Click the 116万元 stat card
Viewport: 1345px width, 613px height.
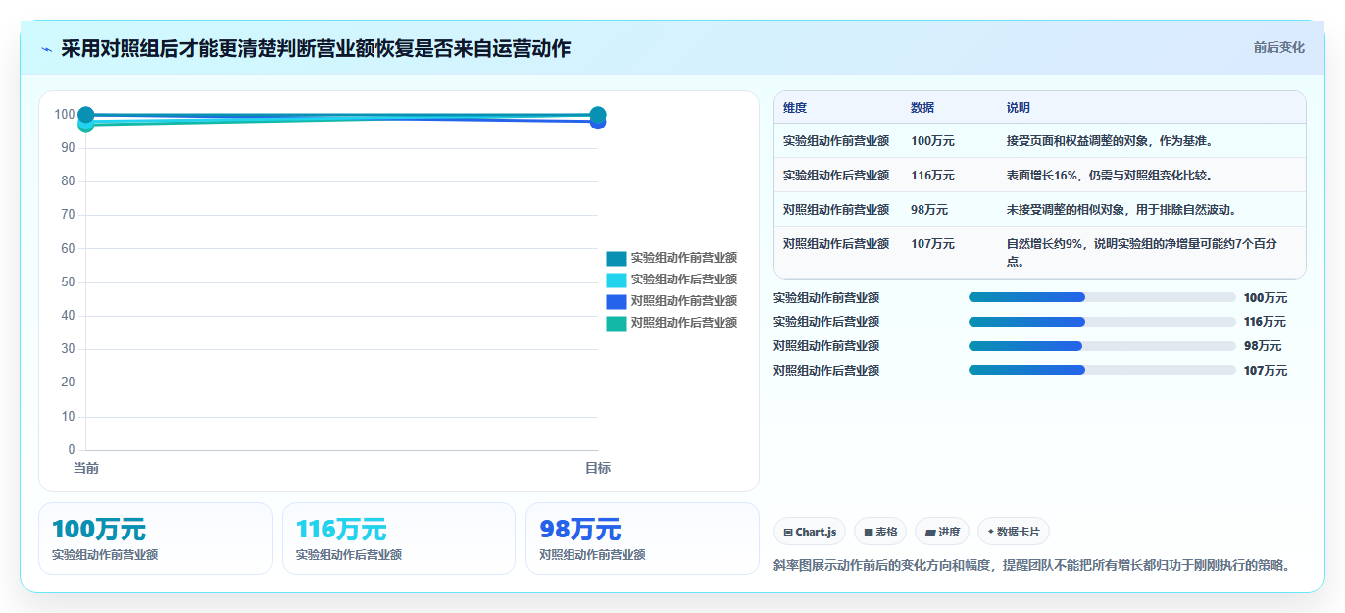tap(399, 538)
